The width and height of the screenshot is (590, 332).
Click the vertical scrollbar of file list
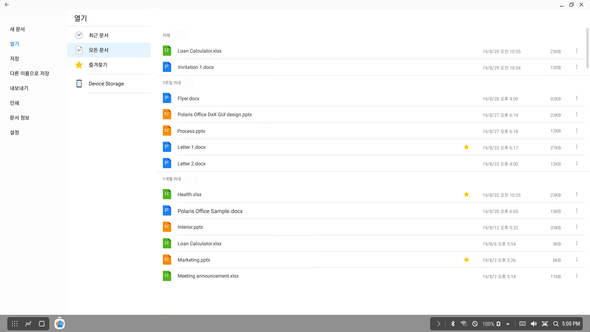pos(588,48)
